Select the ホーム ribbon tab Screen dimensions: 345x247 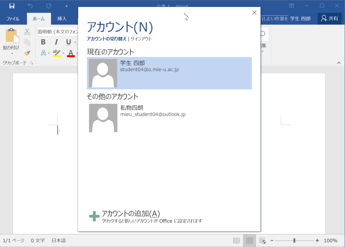point(39,19)
